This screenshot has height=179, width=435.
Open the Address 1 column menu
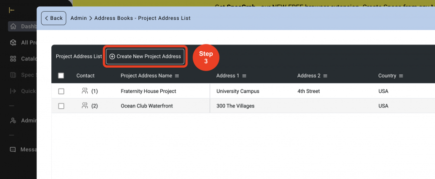click(244, 76)
